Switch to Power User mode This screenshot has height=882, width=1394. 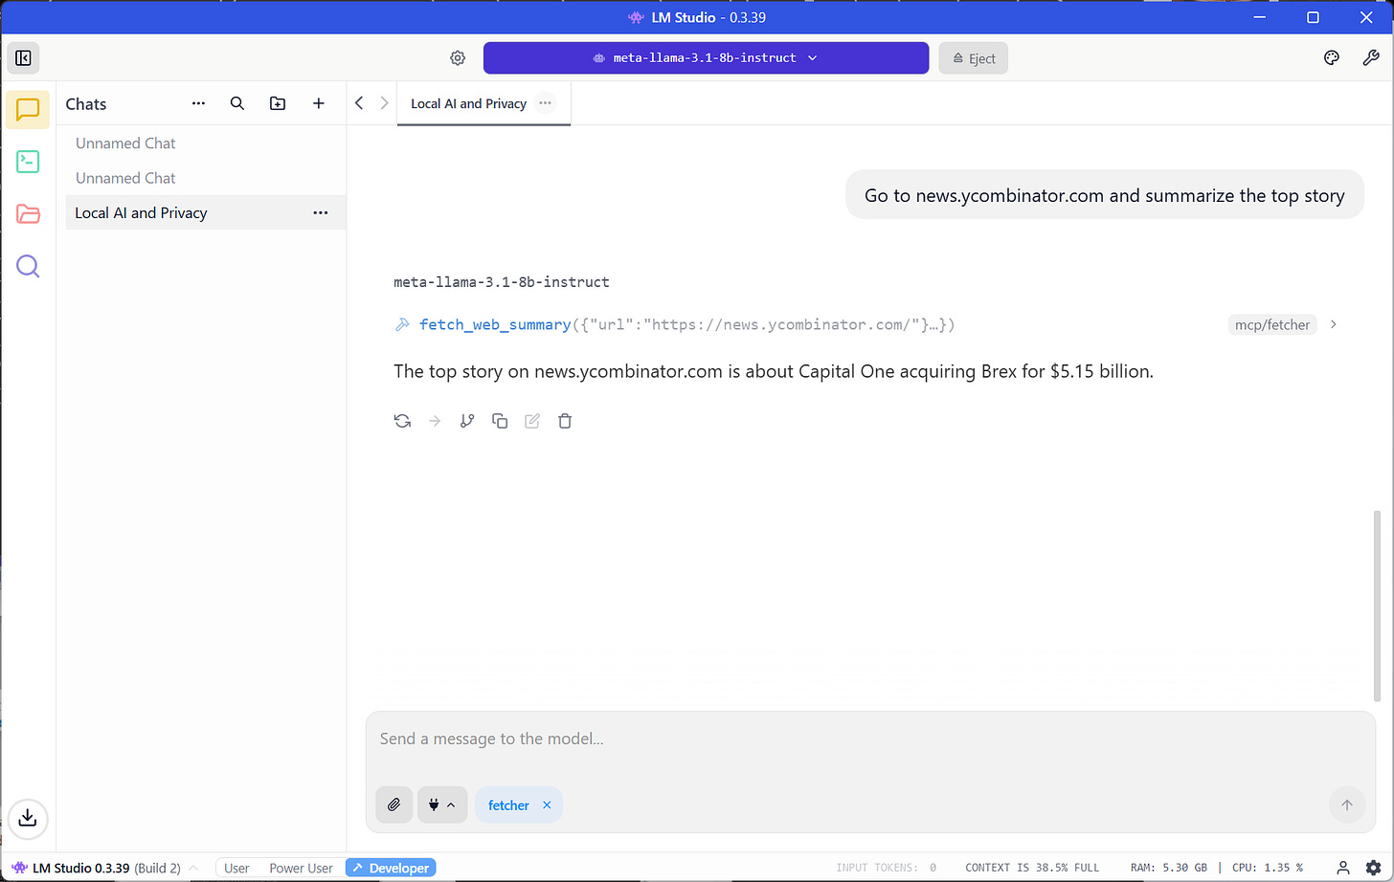(x=301, y=868)
